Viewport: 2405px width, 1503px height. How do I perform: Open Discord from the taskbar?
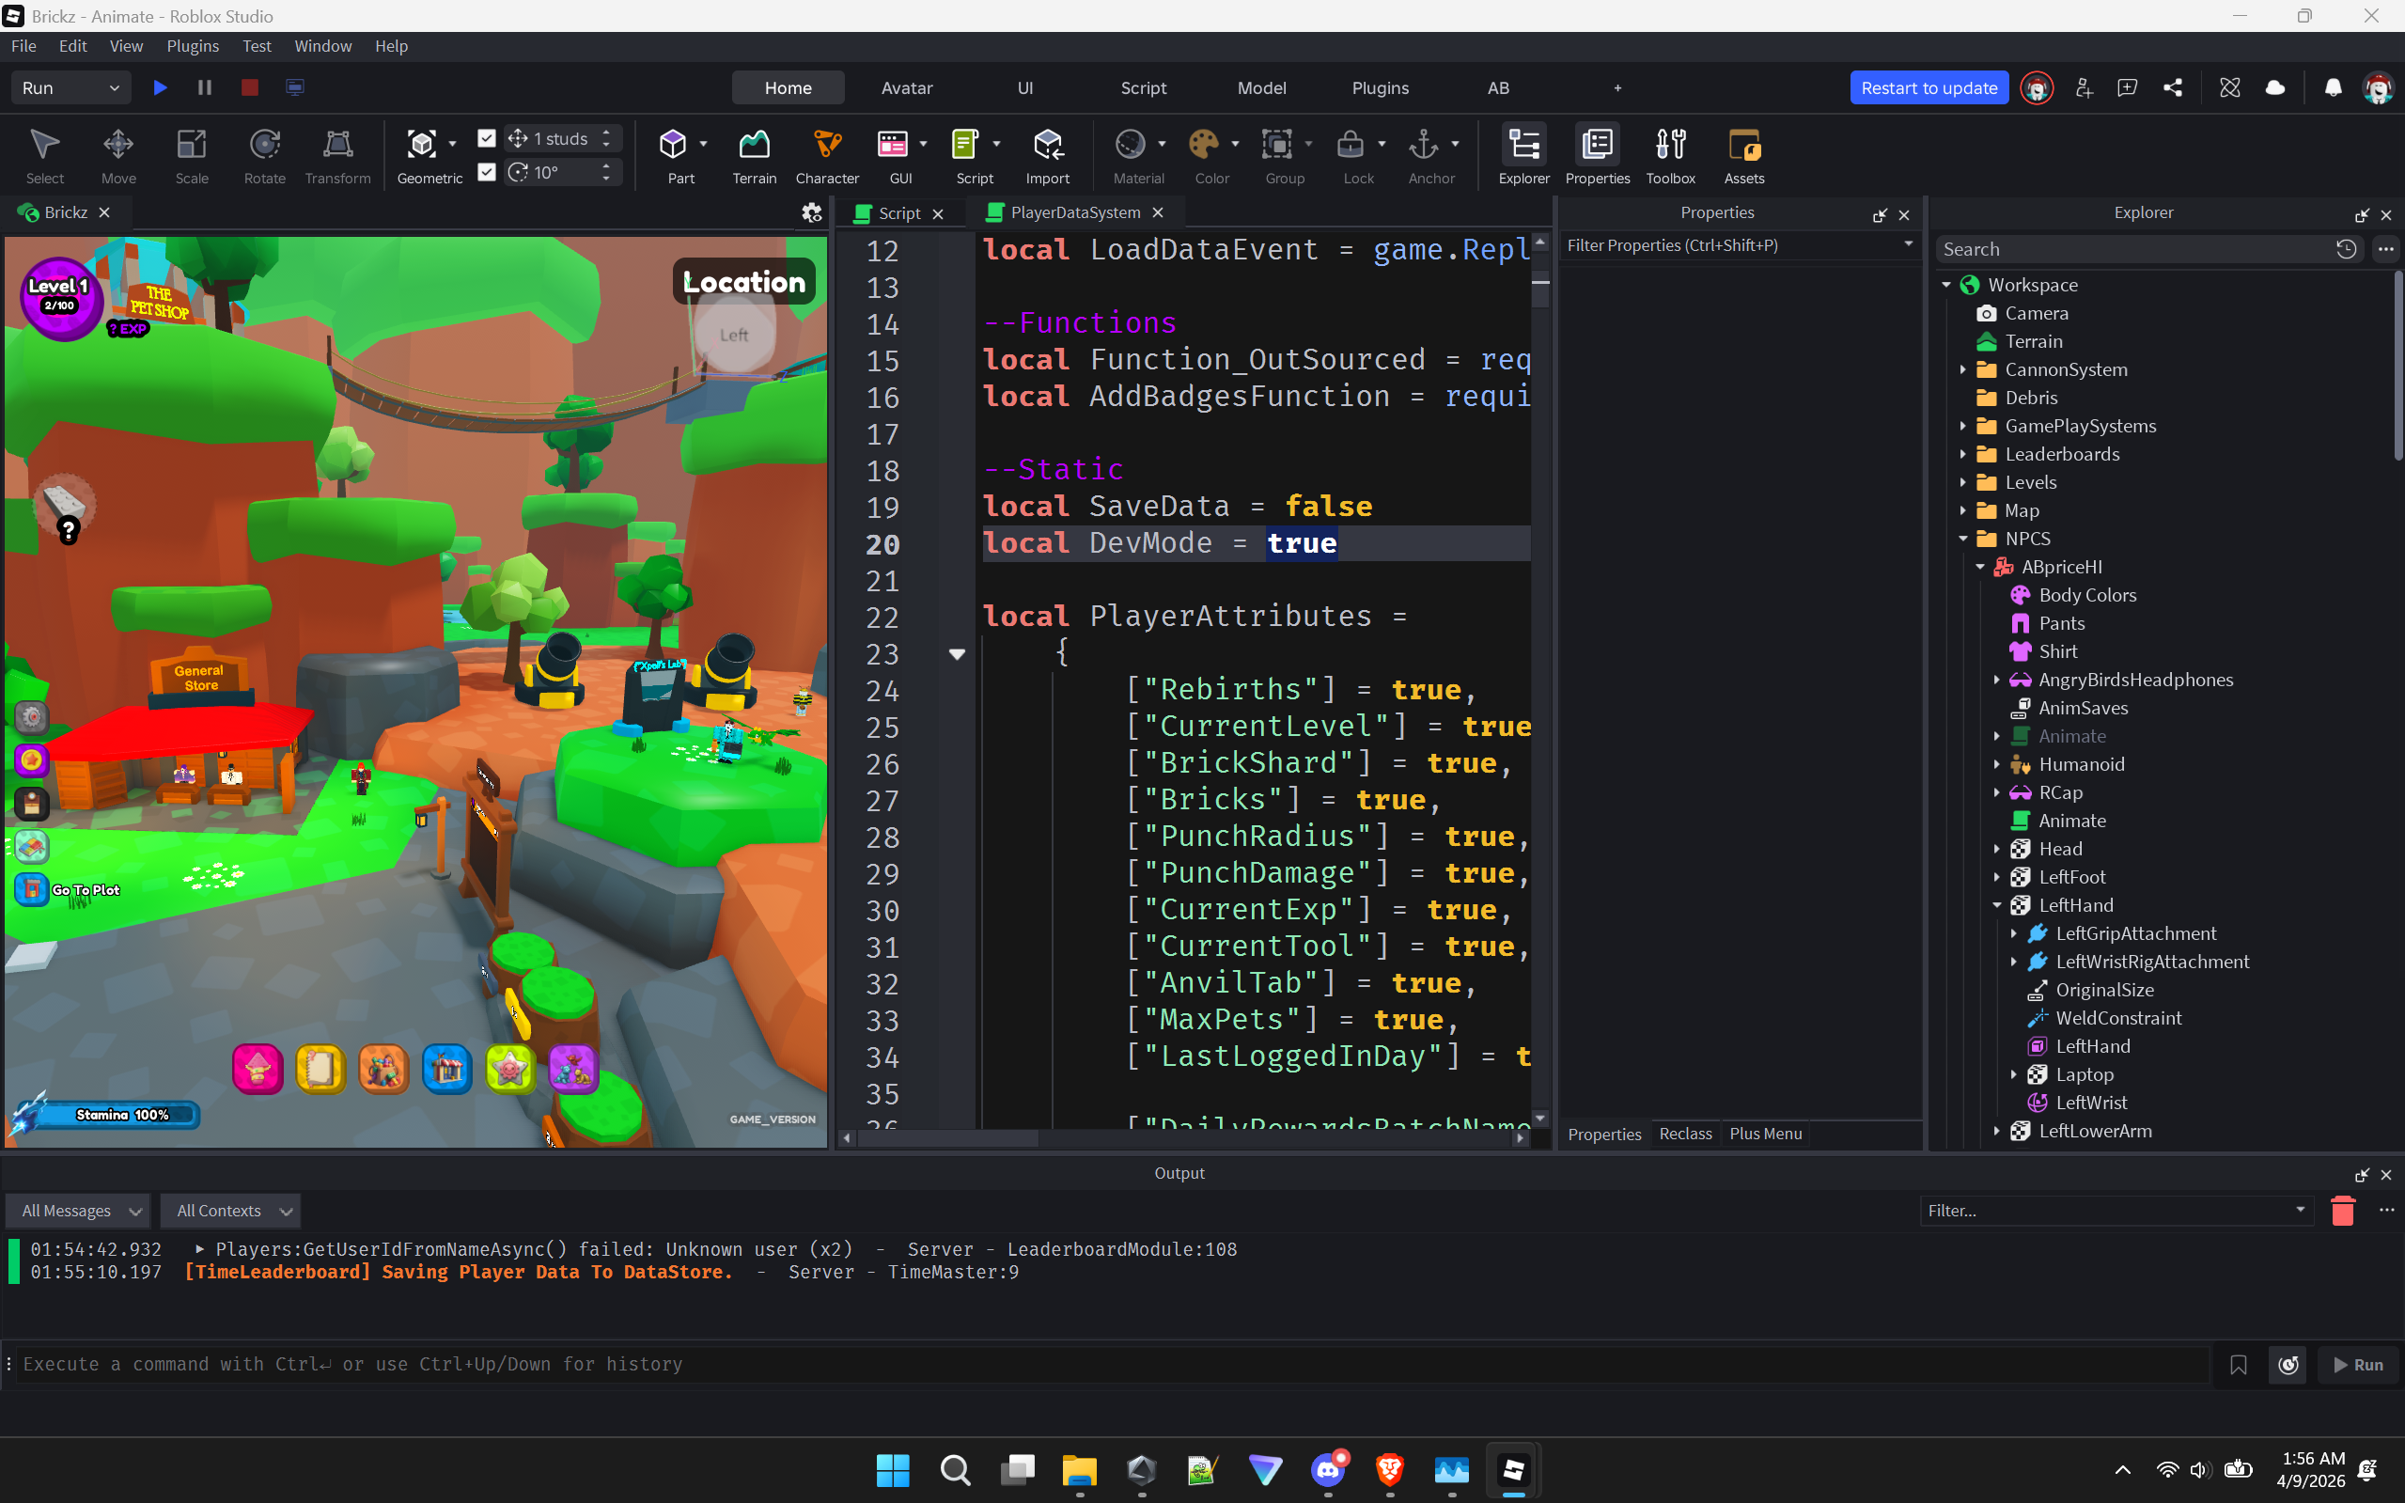(1329, 1470)
